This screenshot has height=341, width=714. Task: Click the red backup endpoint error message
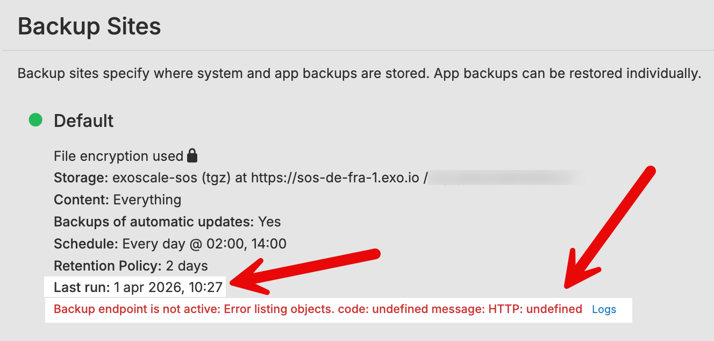(x=318, y=309)
